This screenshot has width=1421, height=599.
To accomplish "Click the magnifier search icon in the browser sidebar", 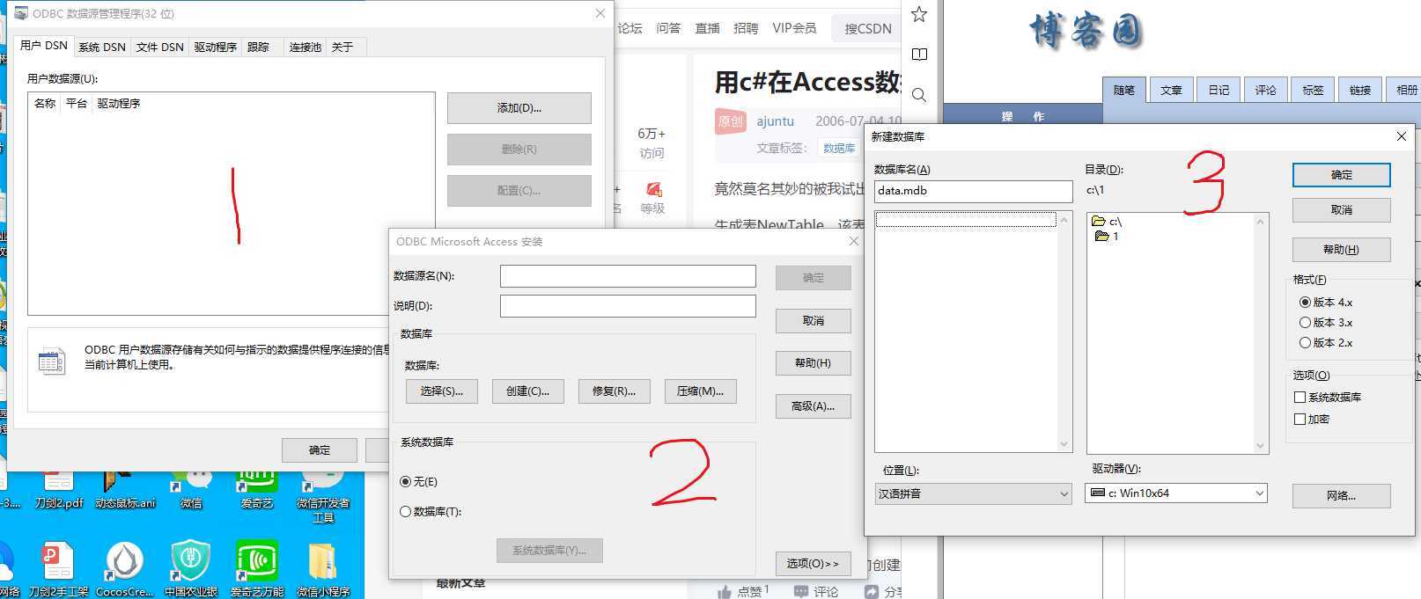I will pos(919,95).
